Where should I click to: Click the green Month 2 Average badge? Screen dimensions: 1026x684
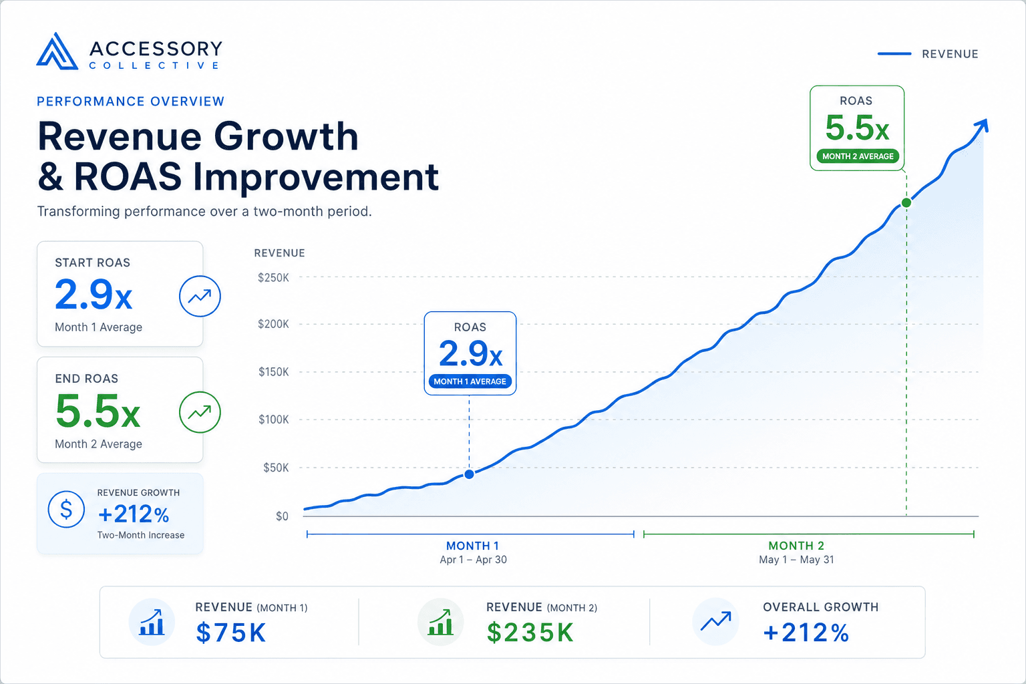point(858,156)
